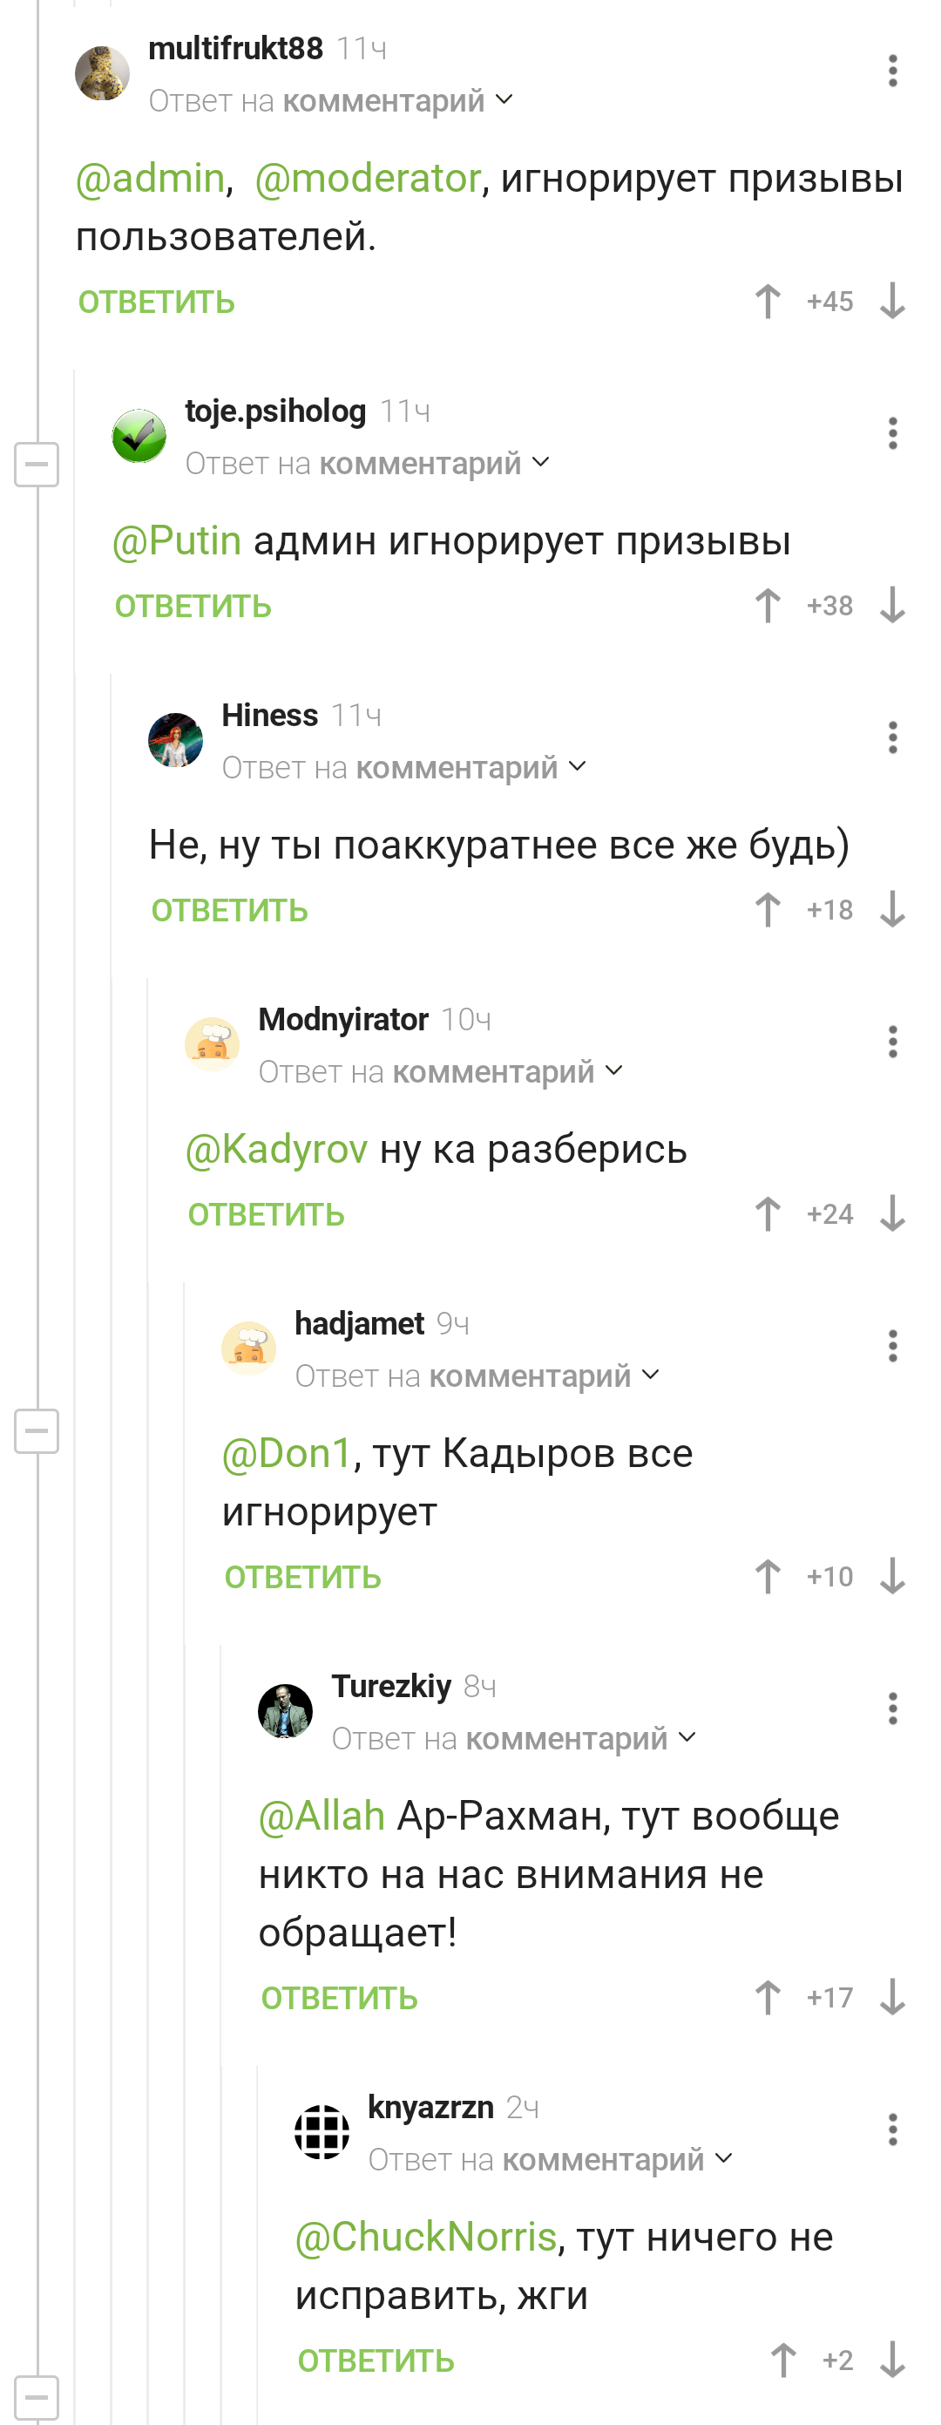
Task: Open three-dot menu on Hiness comment
Action: click(892, 737)
